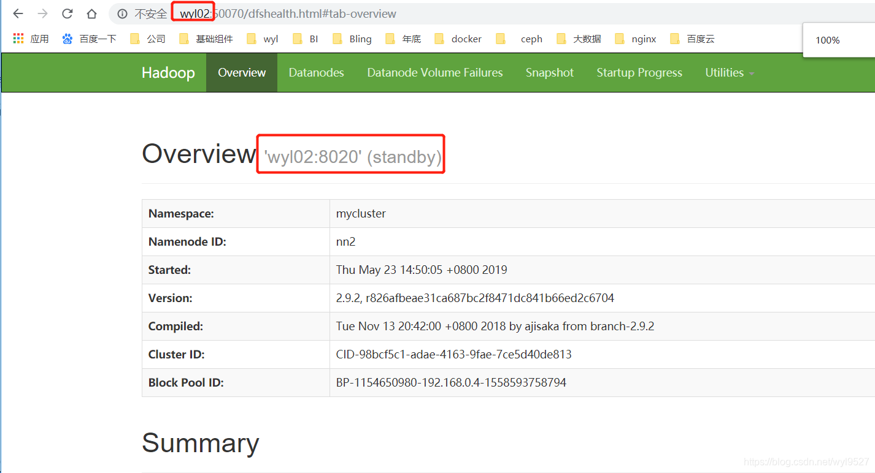Open the 大数据 bookmark folder
This screenshot has width=875, height=473.
pyautogui.click(x=579, y=39)
